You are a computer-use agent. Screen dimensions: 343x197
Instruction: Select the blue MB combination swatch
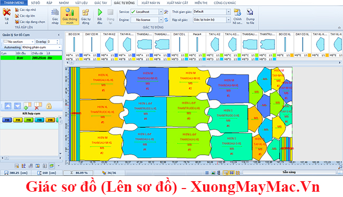click(x=7, y=120)
